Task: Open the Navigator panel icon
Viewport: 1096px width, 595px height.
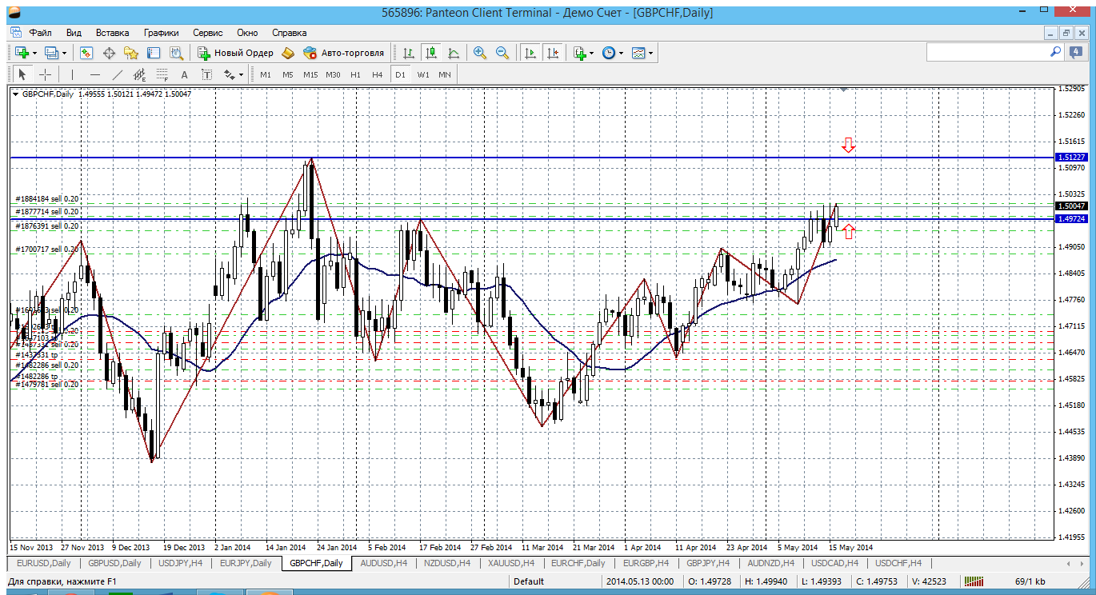Action: tap(131, 53)
